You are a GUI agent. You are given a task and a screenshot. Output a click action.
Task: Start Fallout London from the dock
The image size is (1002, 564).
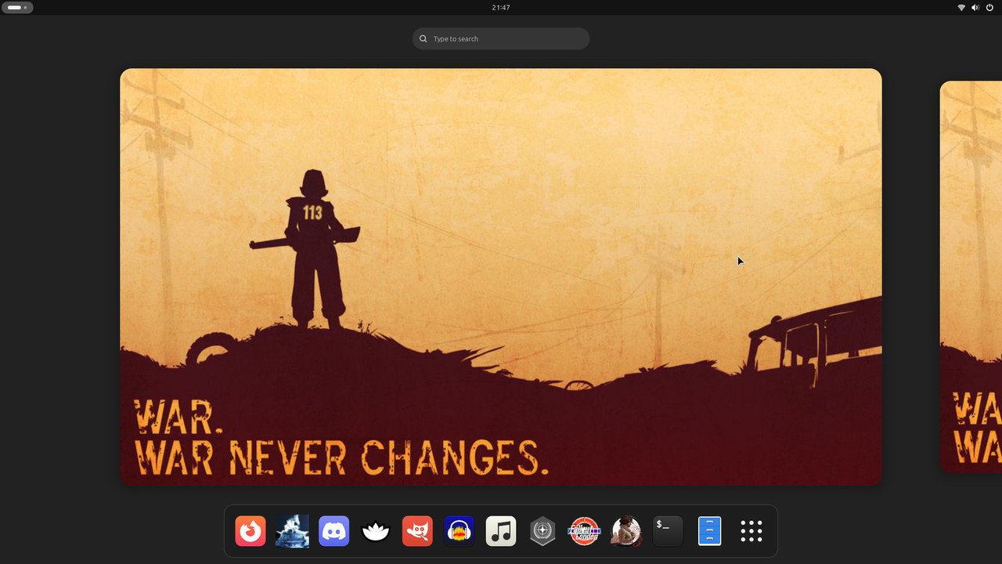pos(584,531)
